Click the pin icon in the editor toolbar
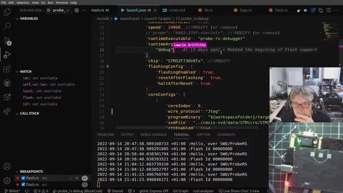The width and height of the screenshot is (343, 193). (x=299, y=11)
